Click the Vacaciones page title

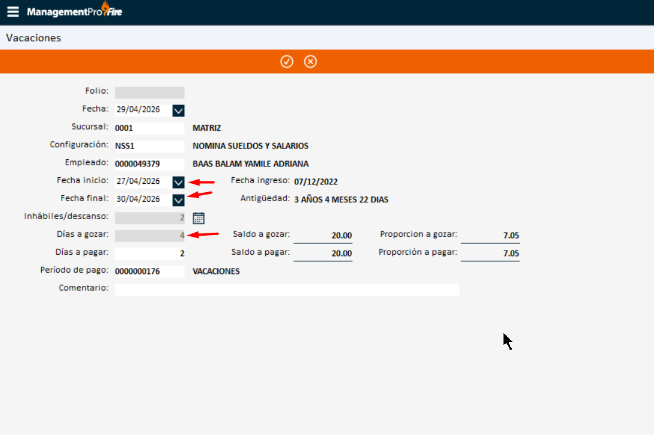click(x=33, y=38)
